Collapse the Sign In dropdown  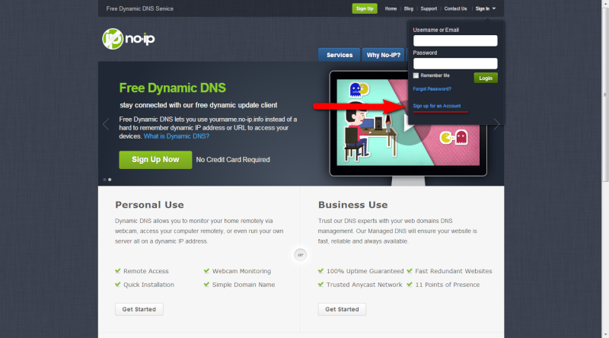point(486,8)
